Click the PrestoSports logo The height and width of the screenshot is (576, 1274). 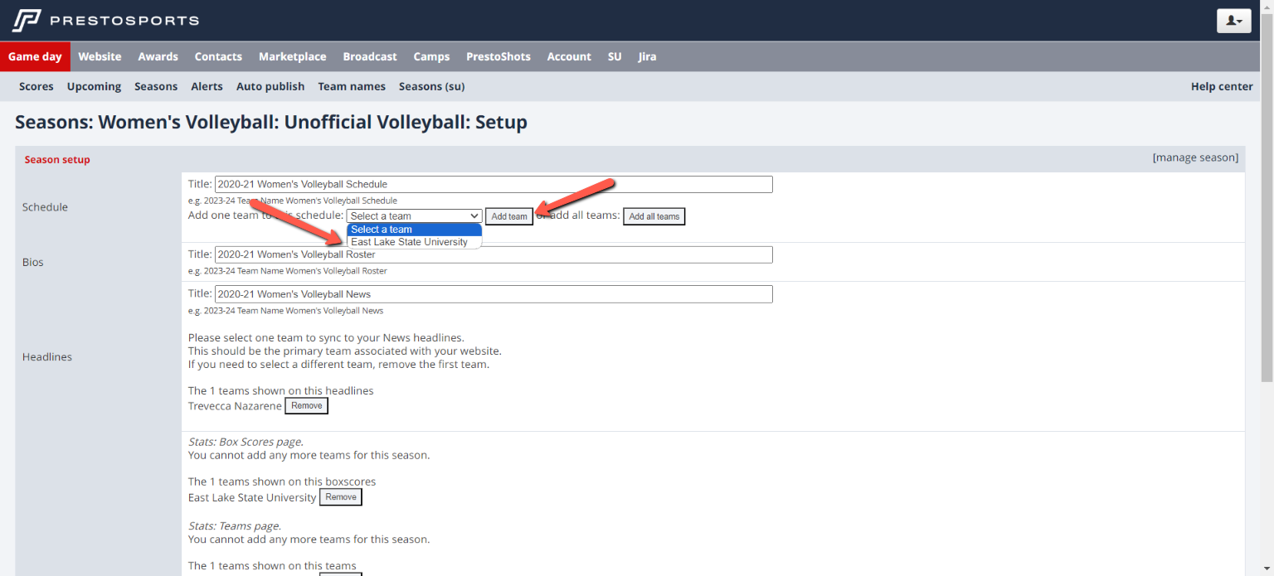[x=105, y=20]
